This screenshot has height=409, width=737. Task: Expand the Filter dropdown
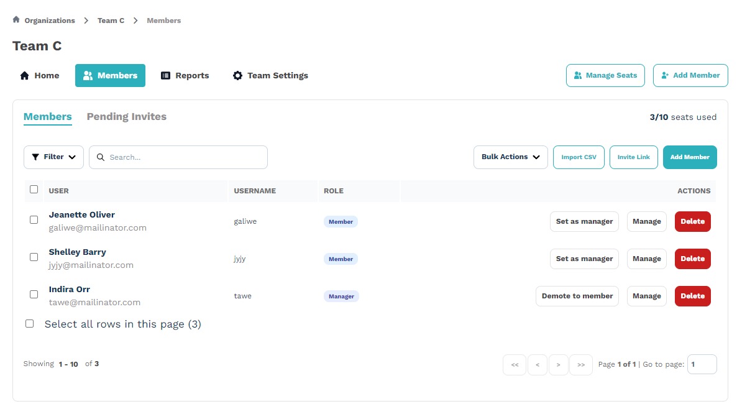tap(53, 157)
